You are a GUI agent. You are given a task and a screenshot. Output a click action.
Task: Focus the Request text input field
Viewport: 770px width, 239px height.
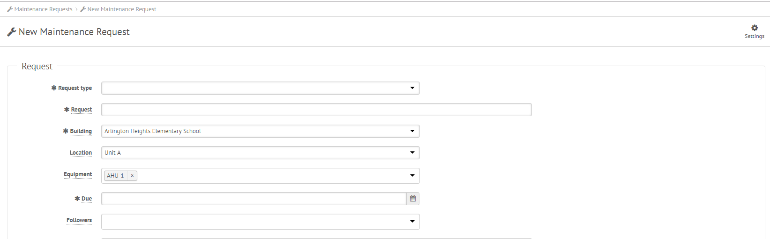(x=316, y=110)
